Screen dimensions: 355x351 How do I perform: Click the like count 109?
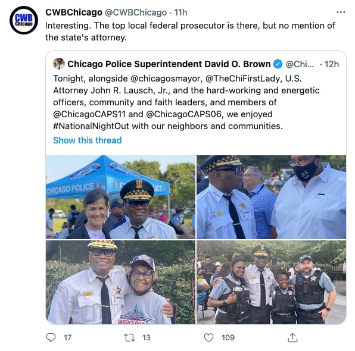pos(228,338)
